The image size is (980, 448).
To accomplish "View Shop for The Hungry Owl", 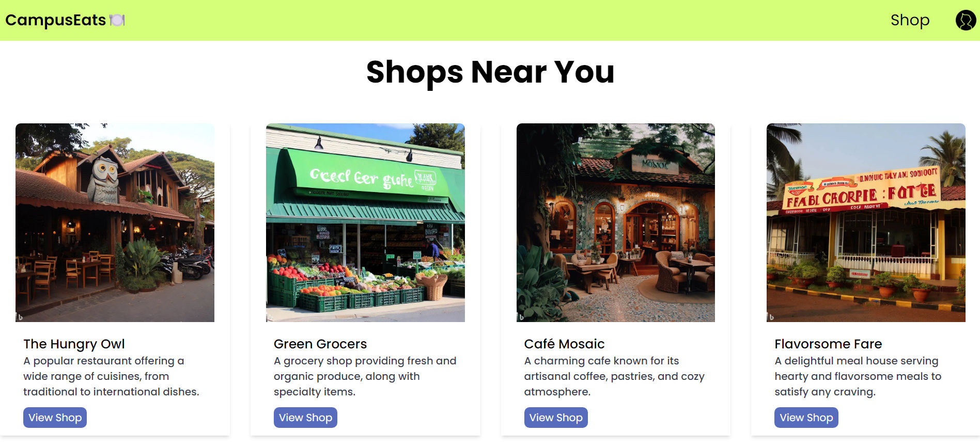I will click(x=55, y=418).
